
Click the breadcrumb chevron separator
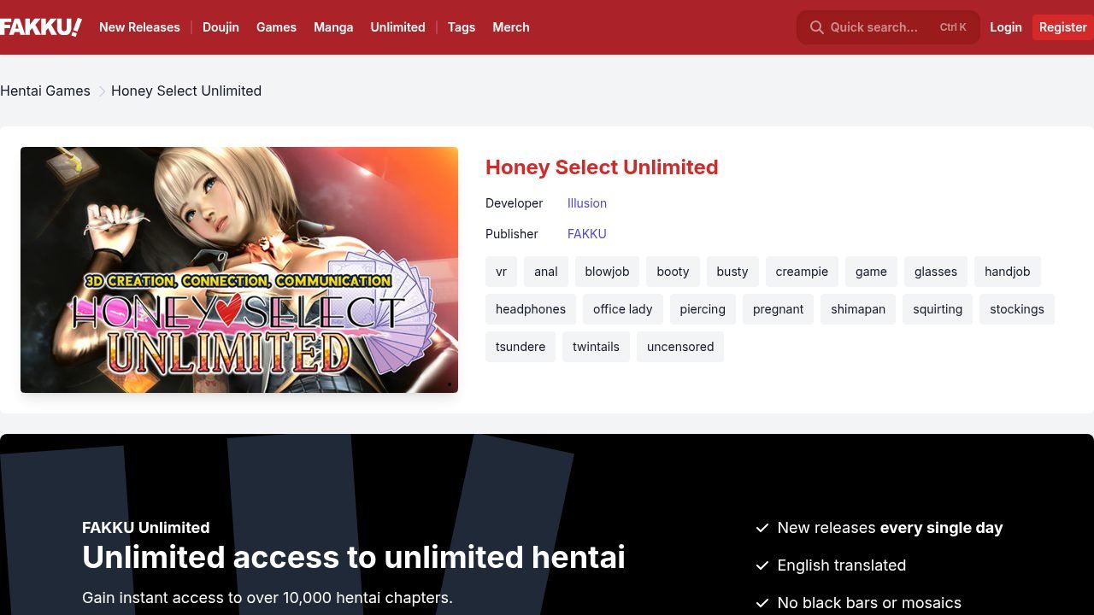point(101,91)
